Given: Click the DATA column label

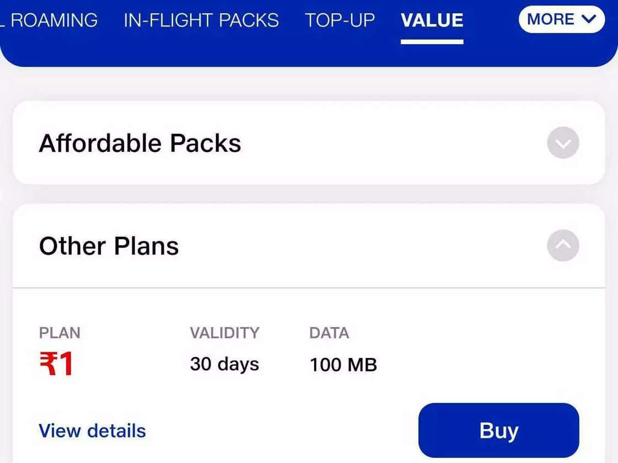Looking at the screenshot, I should click(329, 333).
